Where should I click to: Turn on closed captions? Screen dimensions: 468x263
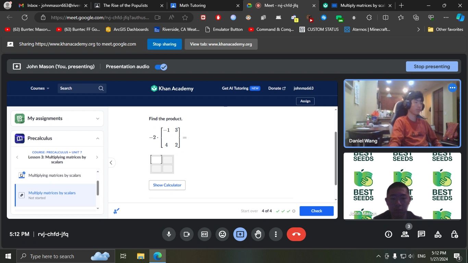(x=204, y=234)
